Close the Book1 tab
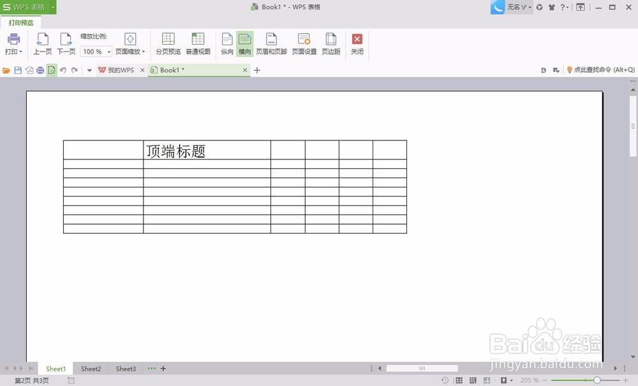The height and width of the screenshot is (386, 638). [x=245, y=70]
